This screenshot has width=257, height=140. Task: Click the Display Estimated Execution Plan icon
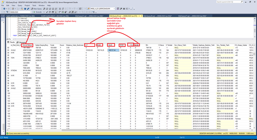click(x=50, y=12)
